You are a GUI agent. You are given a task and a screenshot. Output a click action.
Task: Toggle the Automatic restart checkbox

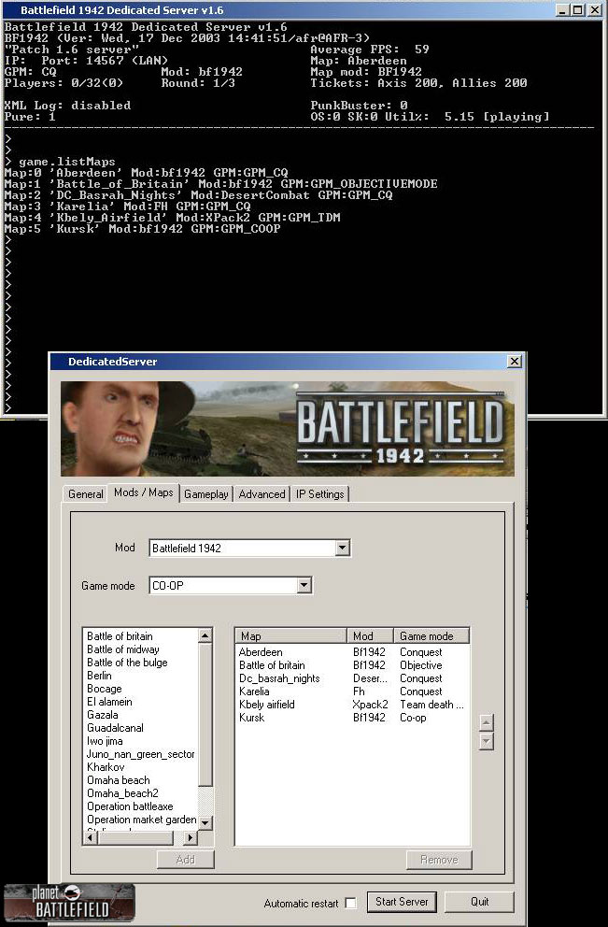click(350, 903)
